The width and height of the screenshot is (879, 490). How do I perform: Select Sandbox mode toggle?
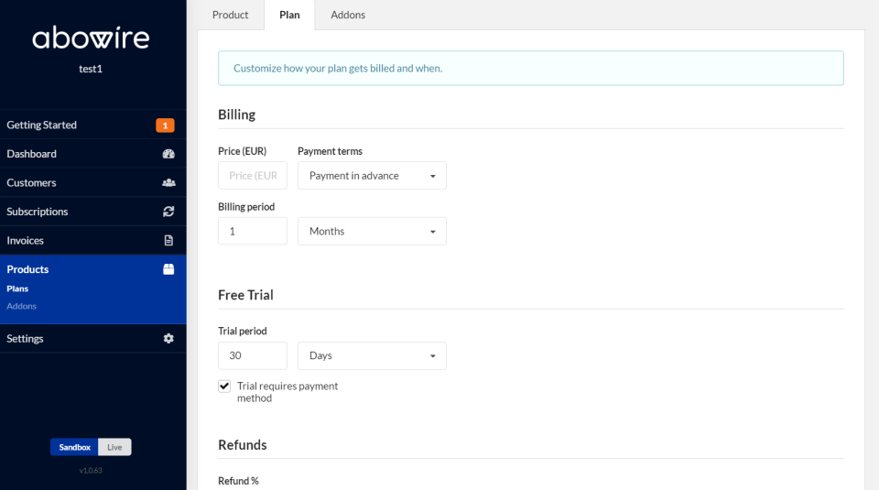pyautogui.click(x=74, y=447)
